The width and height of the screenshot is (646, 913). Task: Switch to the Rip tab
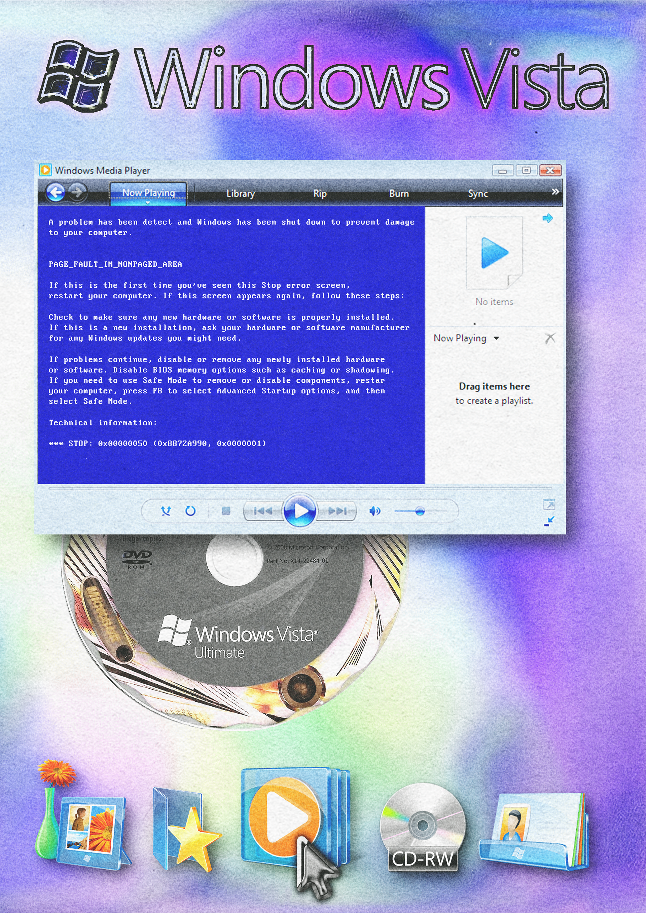pos(320,194)
